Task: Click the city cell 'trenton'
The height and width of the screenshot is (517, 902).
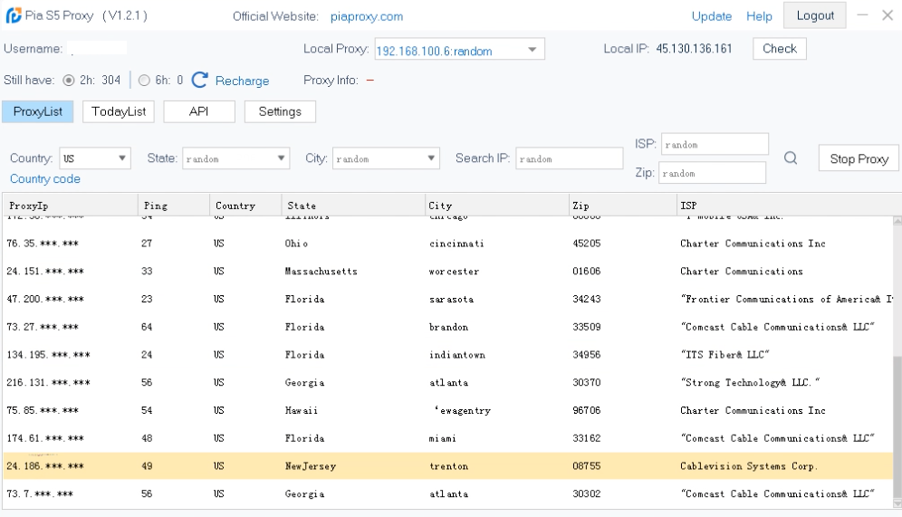Action: [x=448, y=465]
